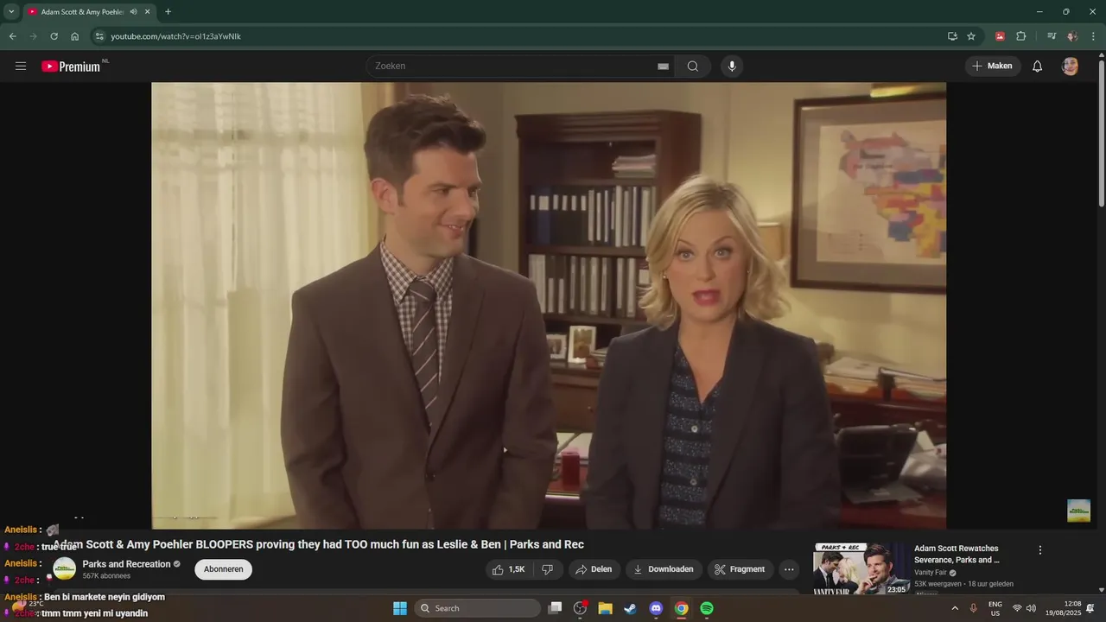
Task: Click the Delen share button
Action: coord(594,569)
